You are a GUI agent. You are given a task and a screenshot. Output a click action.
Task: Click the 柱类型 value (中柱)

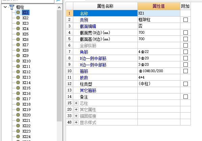click(159, 84)
